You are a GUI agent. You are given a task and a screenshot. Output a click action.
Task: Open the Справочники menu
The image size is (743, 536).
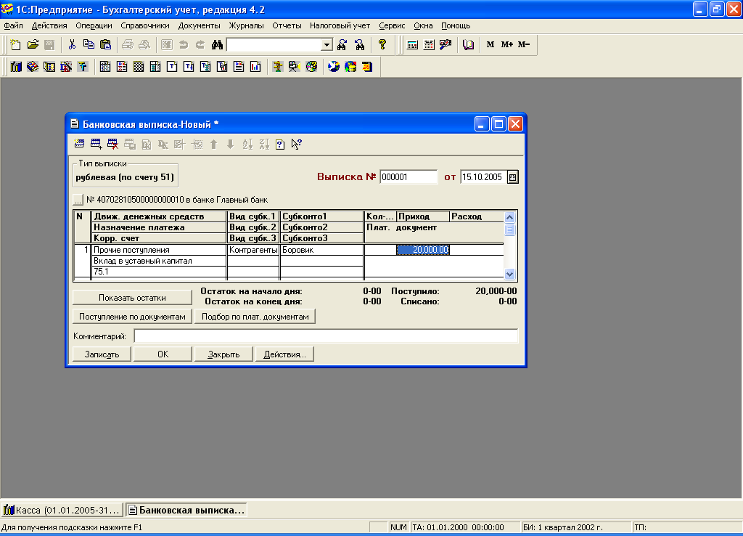tap(145, 25)
